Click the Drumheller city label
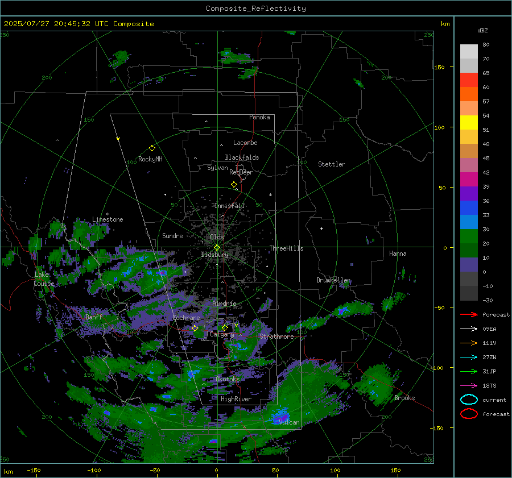The width and height of the screenshot is (512, 478). pos(333,280)
